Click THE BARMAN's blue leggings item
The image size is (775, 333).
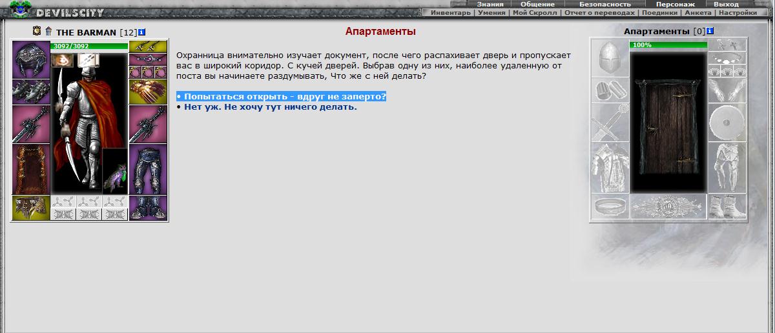pos(148,168)
